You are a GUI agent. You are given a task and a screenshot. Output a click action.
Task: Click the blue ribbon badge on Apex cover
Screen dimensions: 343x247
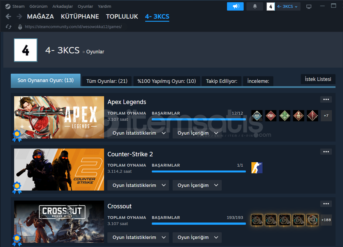coord(17,136)
